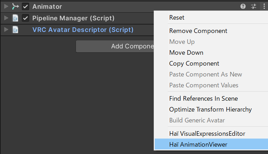Click the Animator three-dot options icon
The width and height of the screenshot is (268, 154).
coord(263,6)
